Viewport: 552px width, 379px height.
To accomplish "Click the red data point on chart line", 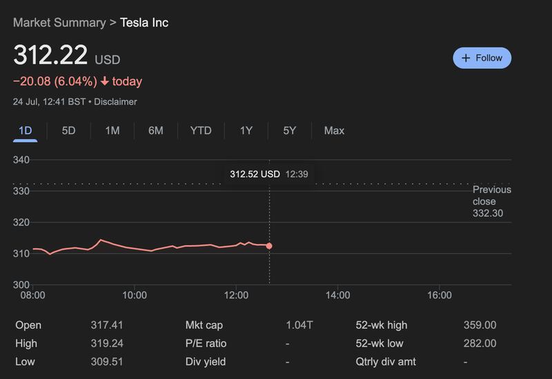I will 269,246.
